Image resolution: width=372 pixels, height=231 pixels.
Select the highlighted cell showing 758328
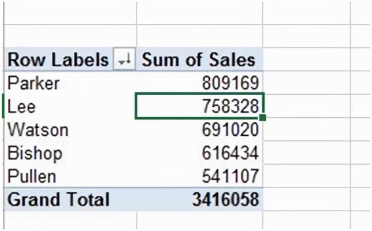(200, 106)
